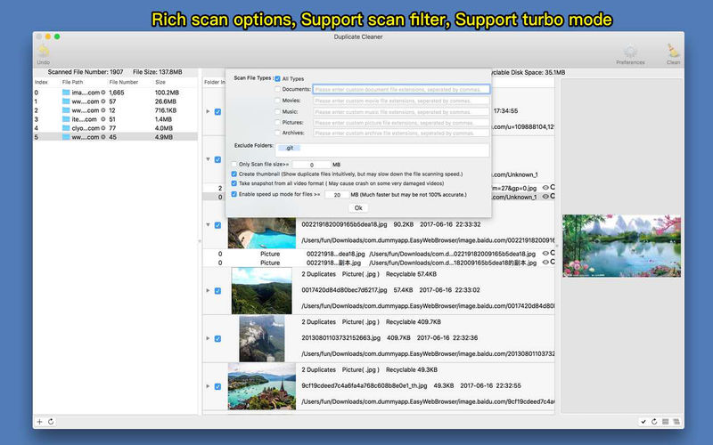Enable the Only Scan file size checkbox
Image resolution: width=713 pixels, height=445 pixels.
234,164
